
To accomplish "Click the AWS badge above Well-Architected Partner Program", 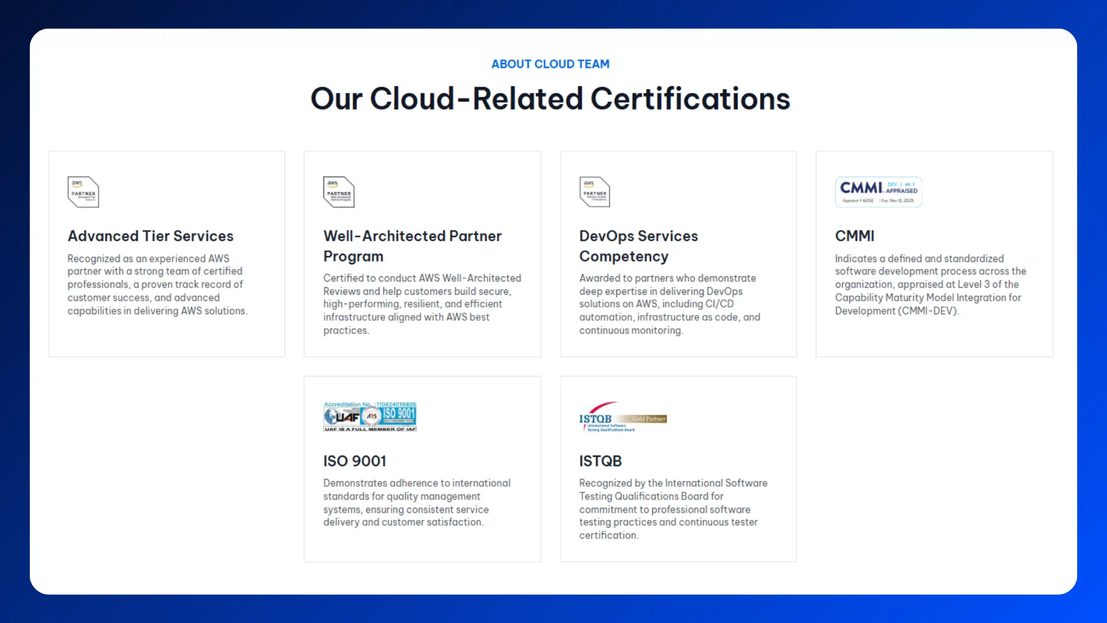I will [339, 192].
